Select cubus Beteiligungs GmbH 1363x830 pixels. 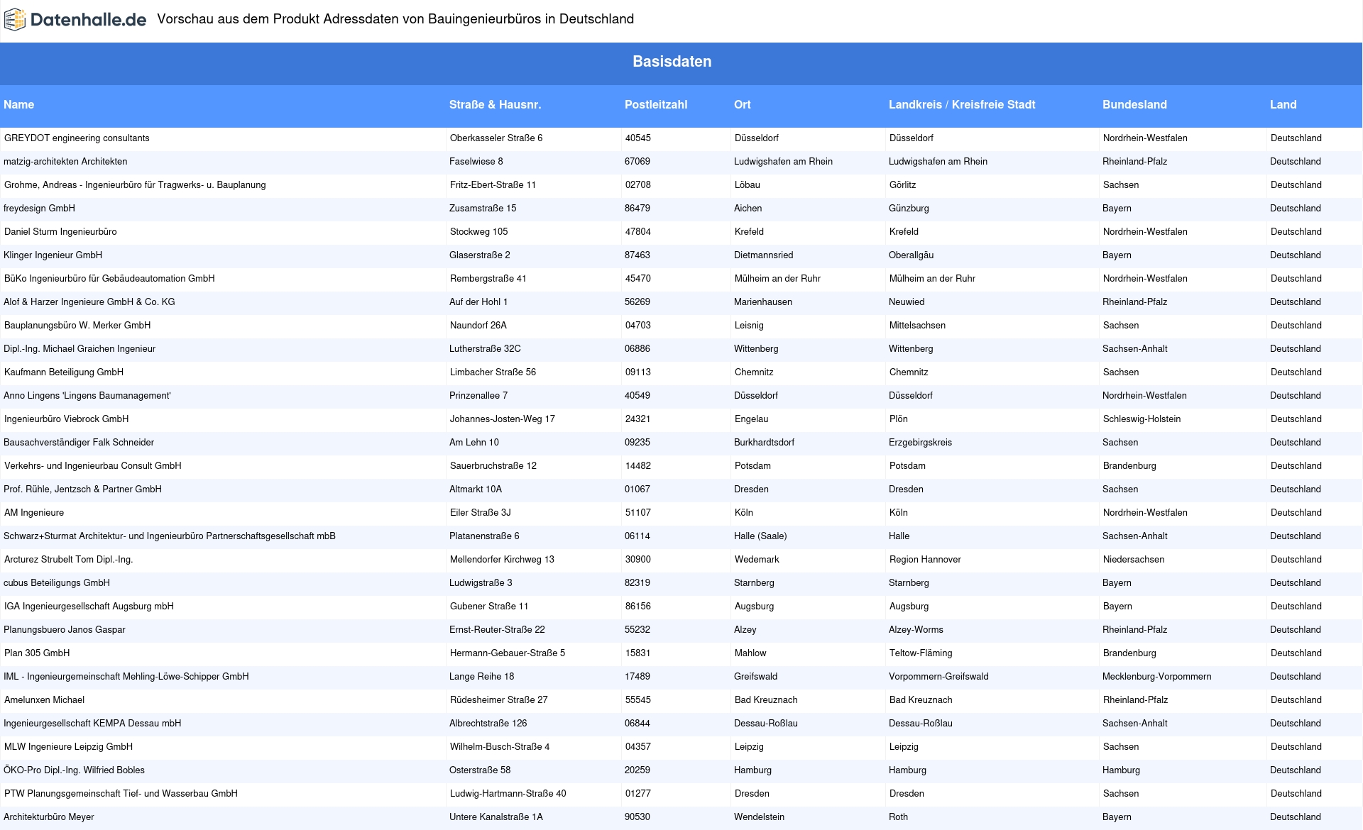(x=57, y=583)
